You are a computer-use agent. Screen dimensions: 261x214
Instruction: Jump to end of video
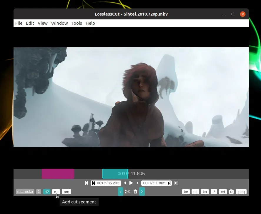[x=176, y=183]
